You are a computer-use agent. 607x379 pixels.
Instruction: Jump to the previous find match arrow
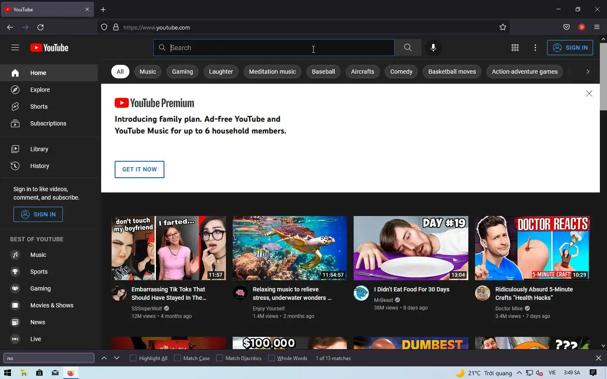tap(104, 358)
